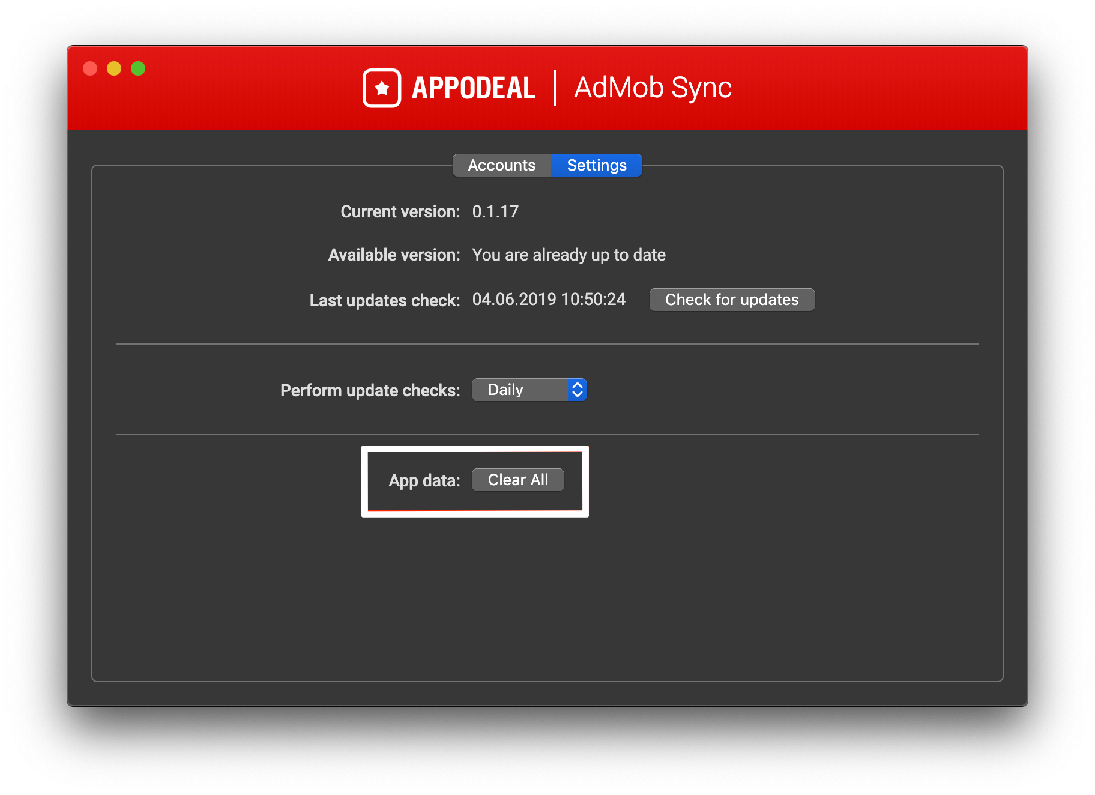
Task: Select the Settings tab
Action: pos(596,165)
